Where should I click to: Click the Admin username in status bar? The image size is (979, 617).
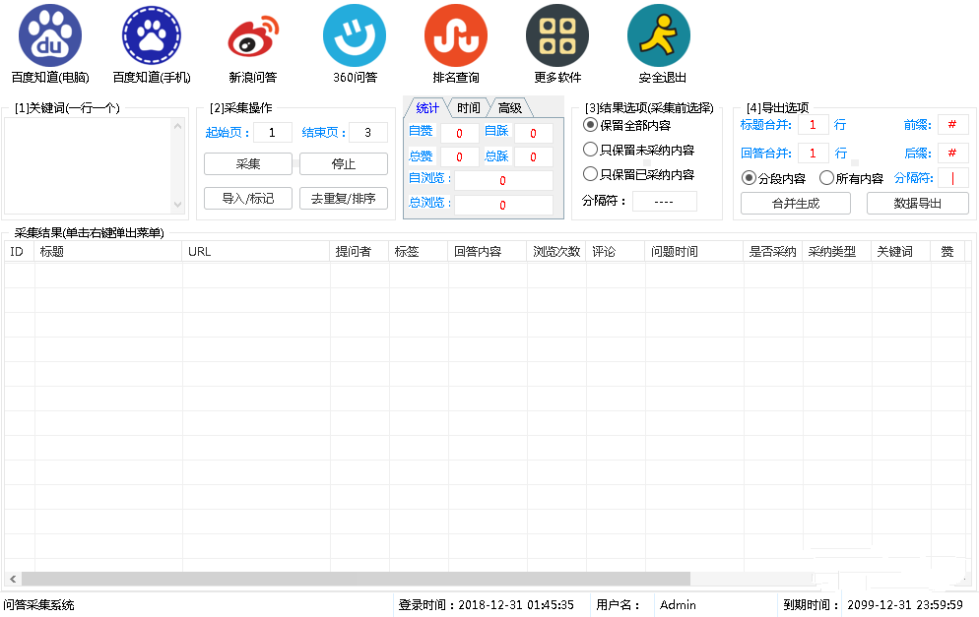pos(678,605)
